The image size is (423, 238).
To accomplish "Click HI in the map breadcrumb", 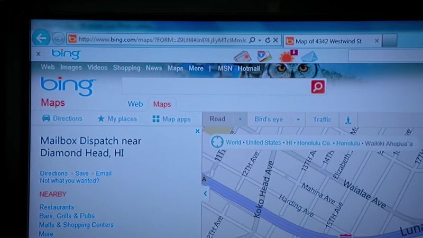I will [x=289, y=143].
